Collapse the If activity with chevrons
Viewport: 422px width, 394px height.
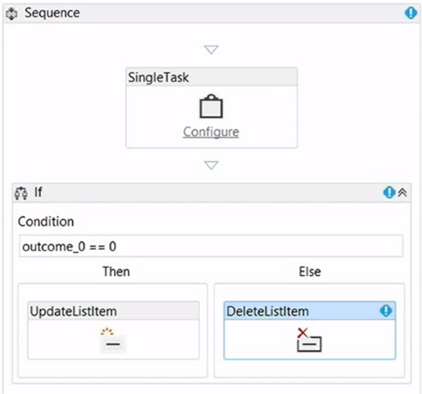tap(402, 193)
